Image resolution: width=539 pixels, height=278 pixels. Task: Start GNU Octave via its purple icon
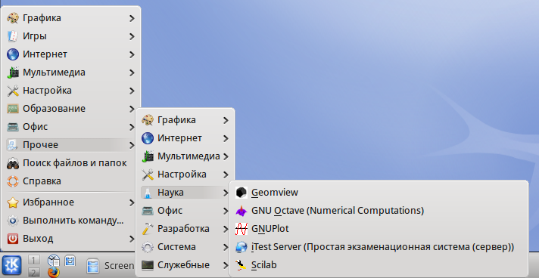(241, 211)
